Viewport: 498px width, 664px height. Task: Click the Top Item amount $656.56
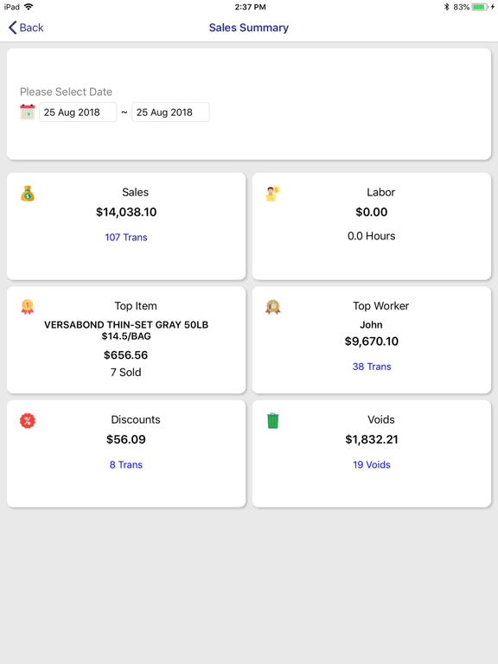[x=126, y=354]
